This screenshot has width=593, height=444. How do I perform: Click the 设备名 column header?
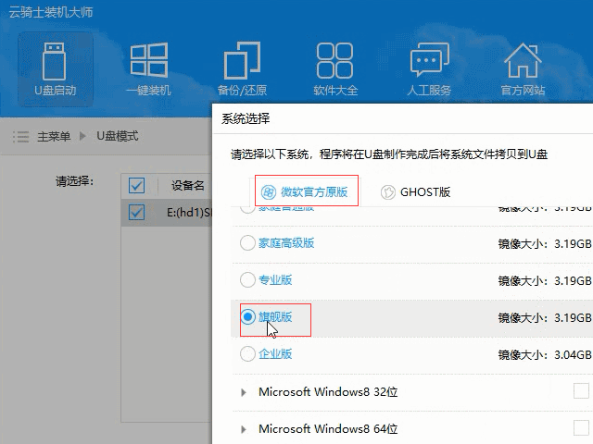click(x=188, y=185)
